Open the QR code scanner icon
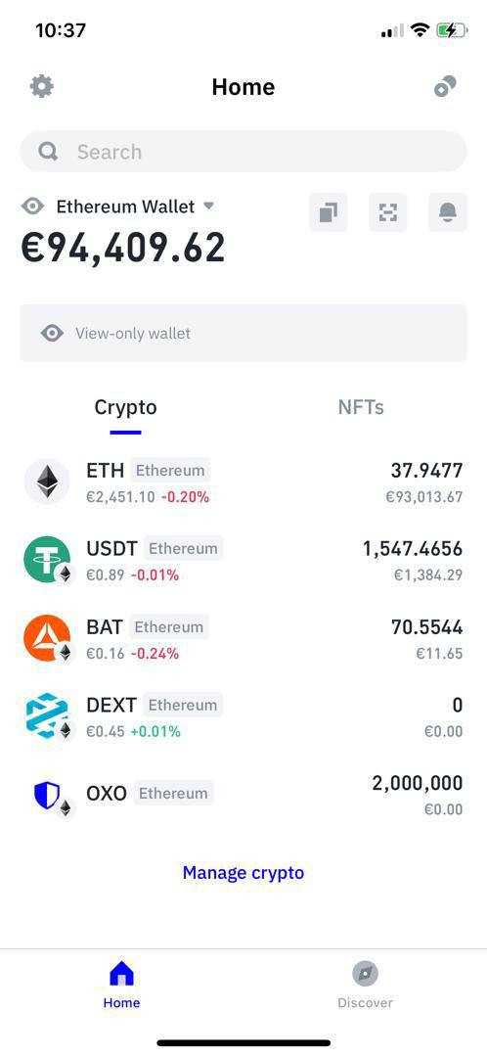This screenshot has height=1057, width=487. (388, 212)
